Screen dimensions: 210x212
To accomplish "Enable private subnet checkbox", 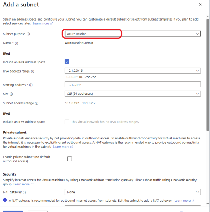I will (x=69, y=159).
